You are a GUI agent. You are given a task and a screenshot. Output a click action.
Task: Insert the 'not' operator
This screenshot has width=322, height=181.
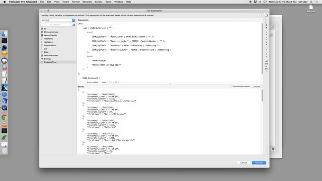[x=266, y=61]
